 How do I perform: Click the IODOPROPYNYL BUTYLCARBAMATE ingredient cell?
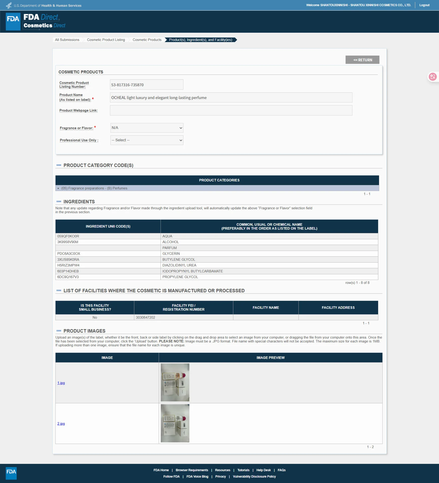click(269, 271)
